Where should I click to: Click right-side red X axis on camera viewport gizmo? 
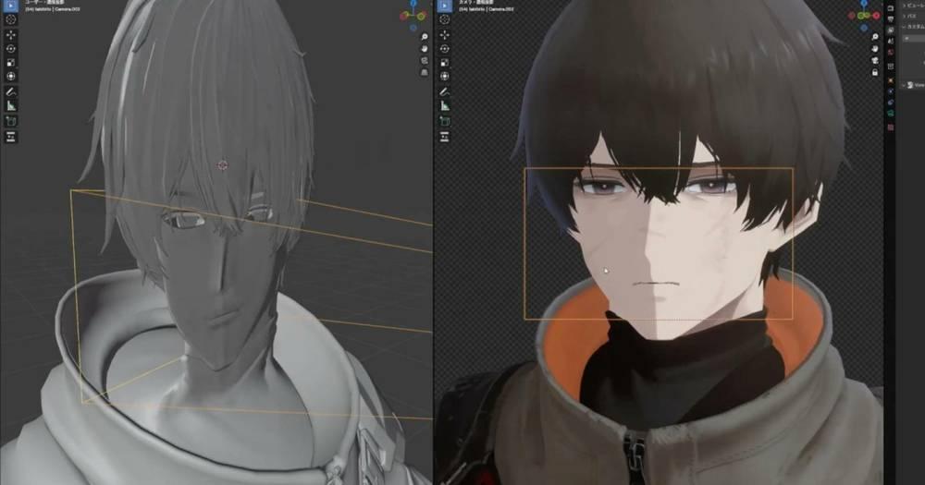[876, 16]
